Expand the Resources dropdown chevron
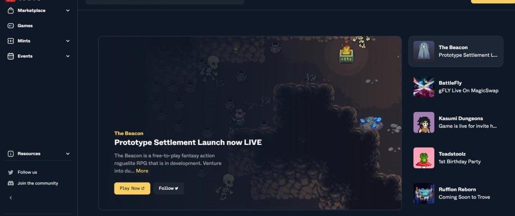The height and width of the screenshot is (216, 515). [68, 154]
